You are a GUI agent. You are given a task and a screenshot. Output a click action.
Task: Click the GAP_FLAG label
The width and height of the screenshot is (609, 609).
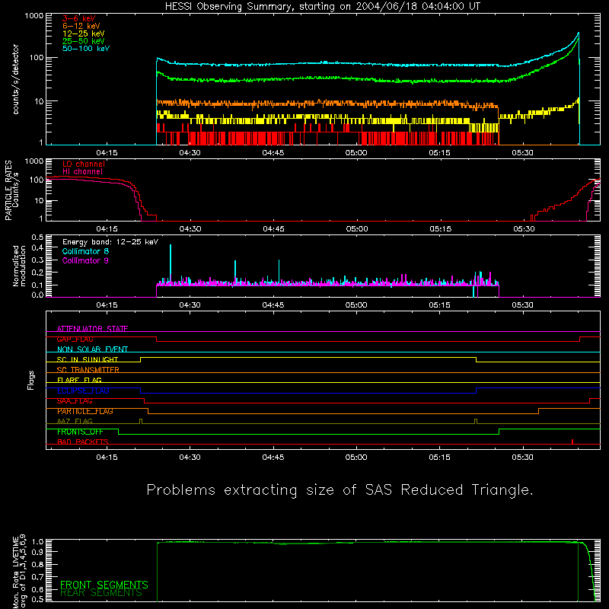coord(75,339)
